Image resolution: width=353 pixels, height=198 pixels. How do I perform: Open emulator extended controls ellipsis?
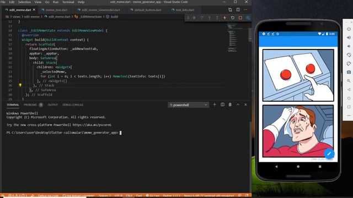pyautogui.click(x=349, y=116)
